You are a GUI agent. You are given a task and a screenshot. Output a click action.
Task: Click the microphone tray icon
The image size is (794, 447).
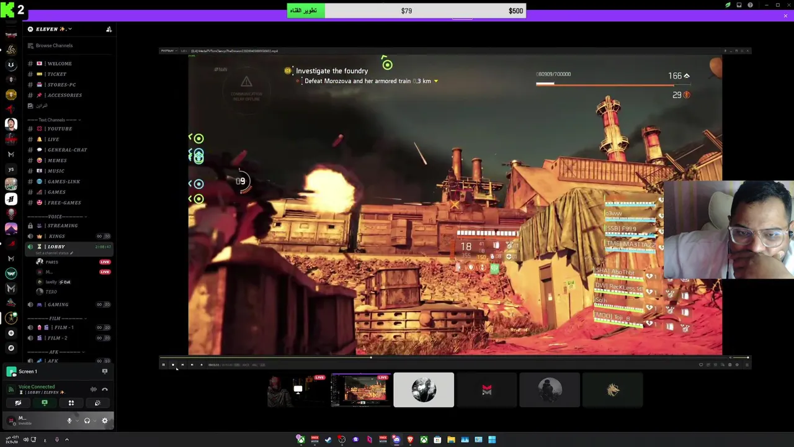tap(56, 440)
